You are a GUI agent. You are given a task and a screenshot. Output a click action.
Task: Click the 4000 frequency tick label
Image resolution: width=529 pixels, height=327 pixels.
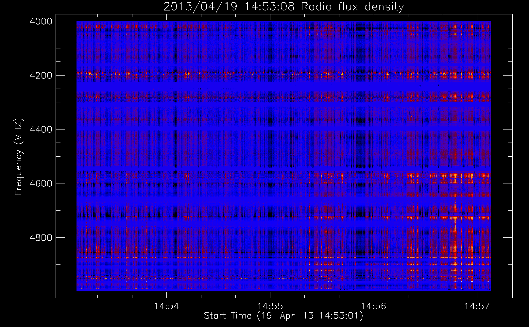41,21
